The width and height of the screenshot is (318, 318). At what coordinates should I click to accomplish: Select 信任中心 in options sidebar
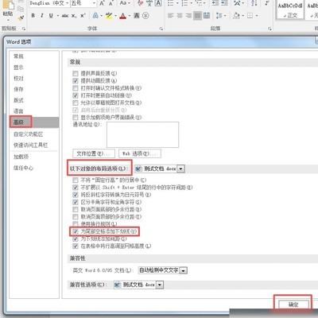[23, 168]
